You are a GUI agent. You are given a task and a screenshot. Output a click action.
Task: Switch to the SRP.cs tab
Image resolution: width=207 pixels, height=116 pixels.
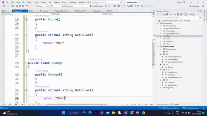click(x=31, y=11)
